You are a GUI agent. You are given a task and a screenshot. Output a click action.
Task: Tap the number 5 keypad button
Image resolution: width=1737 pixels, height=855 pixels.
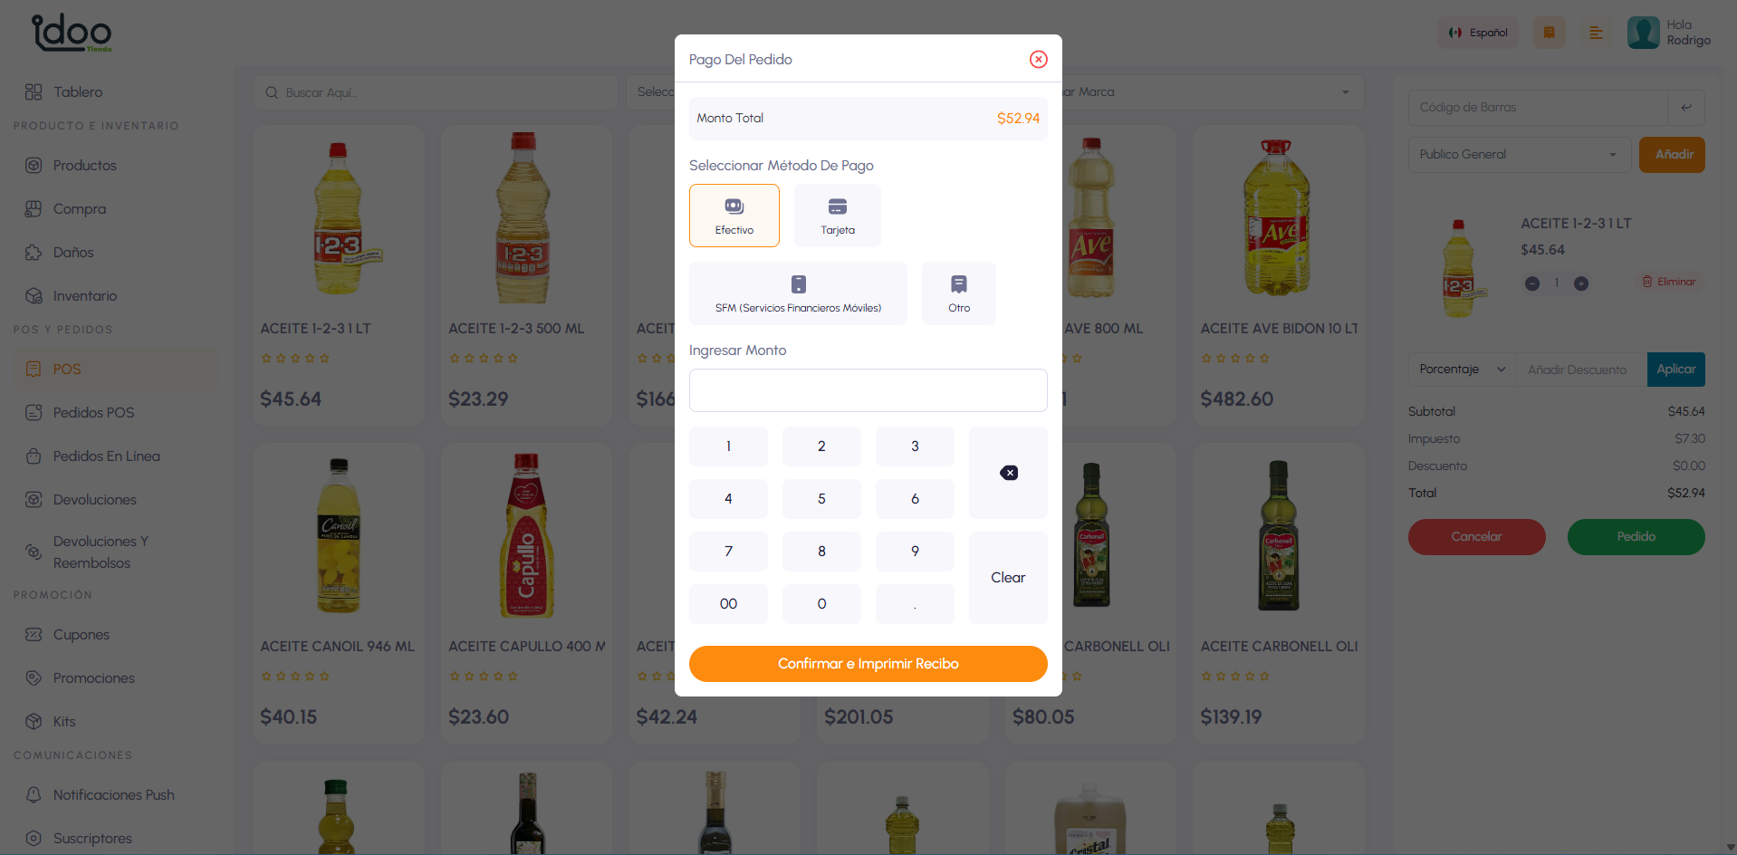tap(821, 499)
